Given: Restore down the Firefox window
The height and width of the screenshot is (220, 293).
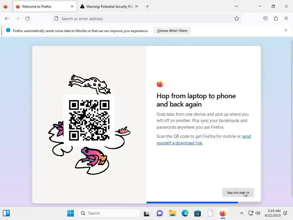Looking at the screenshot, I should pos(273,6).
